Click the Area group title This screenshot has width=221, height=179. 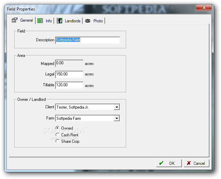click(21, 55)
